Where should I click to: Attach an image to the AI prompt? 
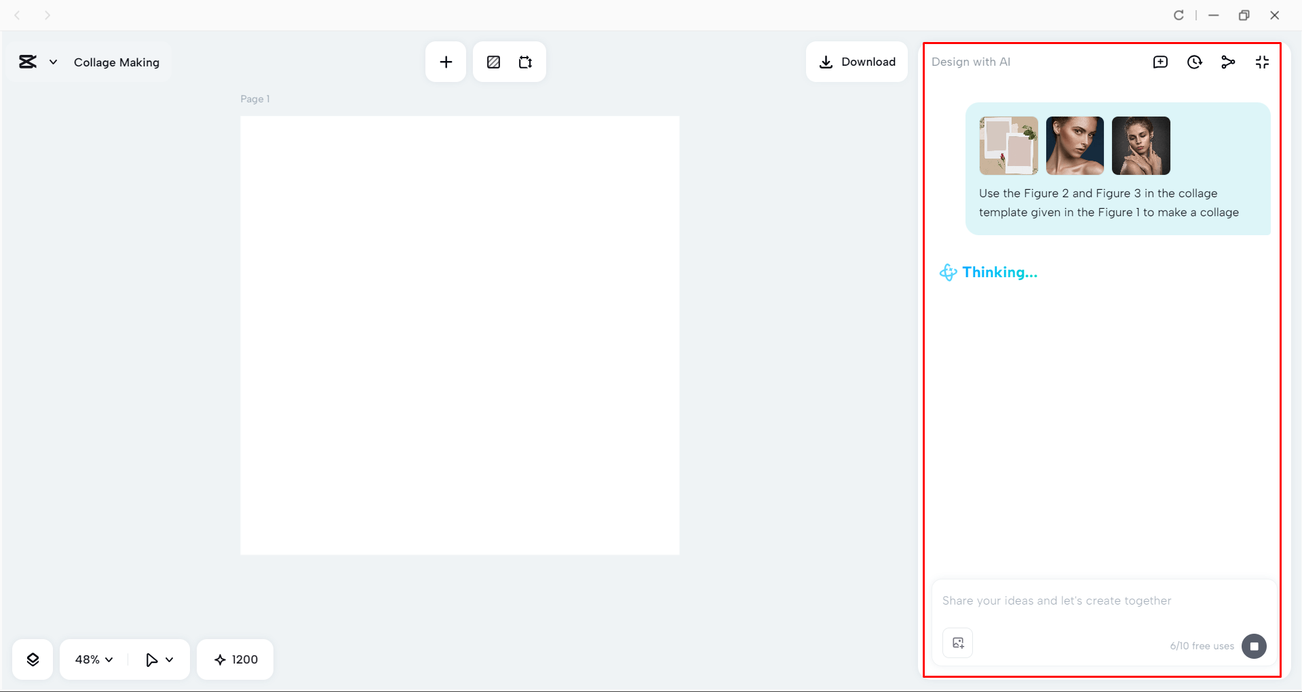957,643
